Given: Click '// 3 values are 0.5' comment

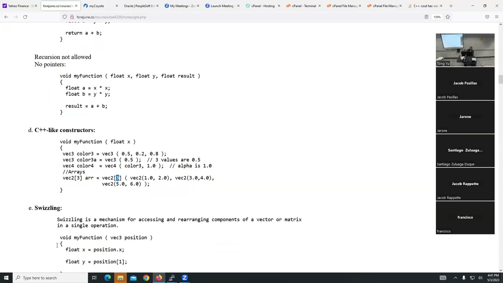Looking at the screenshot, I should point(174,160).
